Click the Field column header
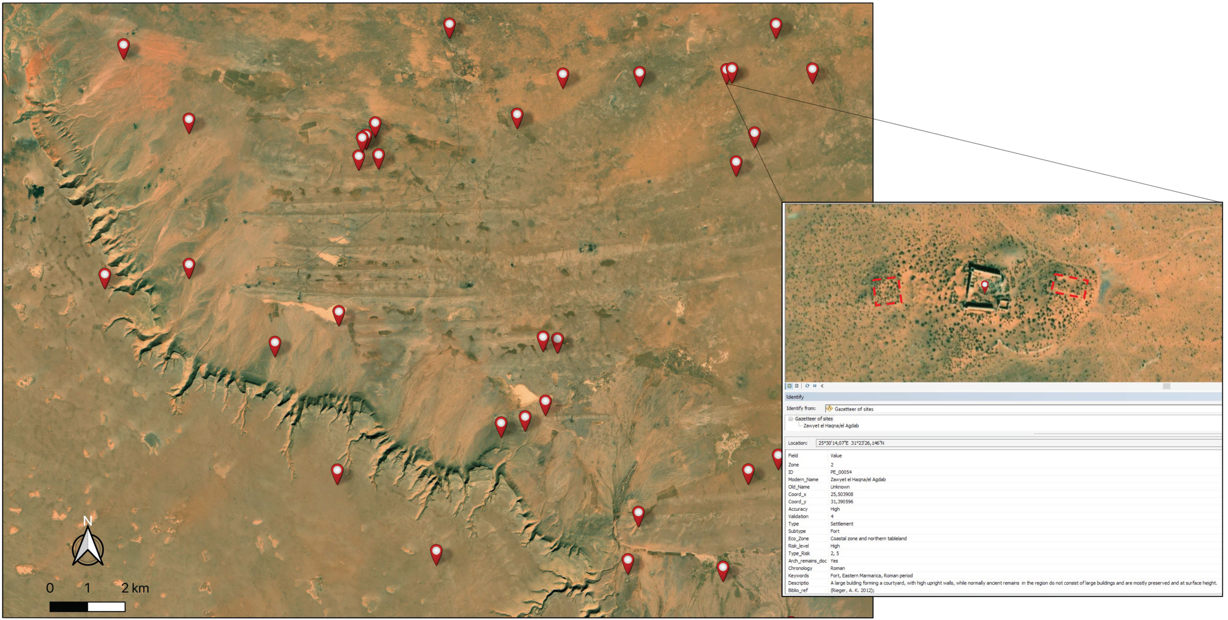This screenshot has width=1228, height=620. point(793,456)
